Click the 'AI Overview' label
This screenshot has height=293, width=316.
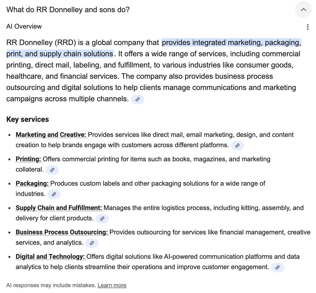tap(24, 26)
